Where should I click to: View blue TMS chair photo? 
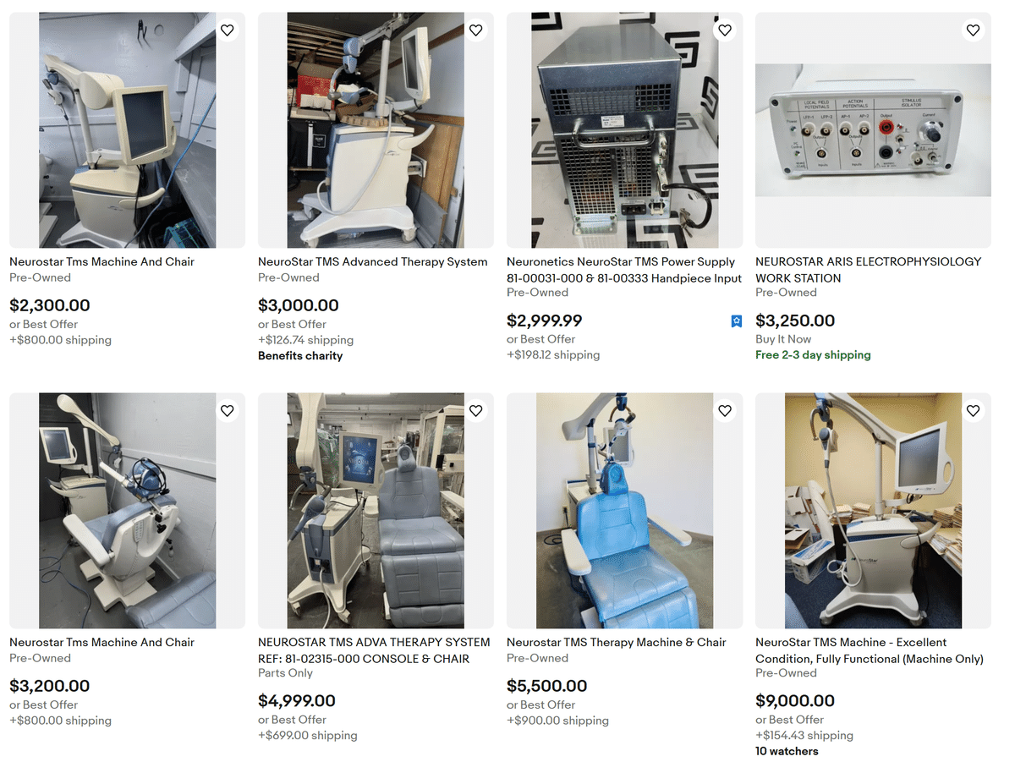pos(624,511)
